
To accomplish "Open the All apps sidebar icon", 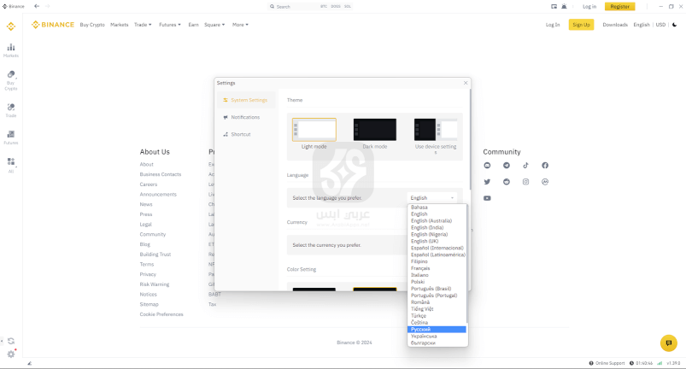I will point(11,165).
